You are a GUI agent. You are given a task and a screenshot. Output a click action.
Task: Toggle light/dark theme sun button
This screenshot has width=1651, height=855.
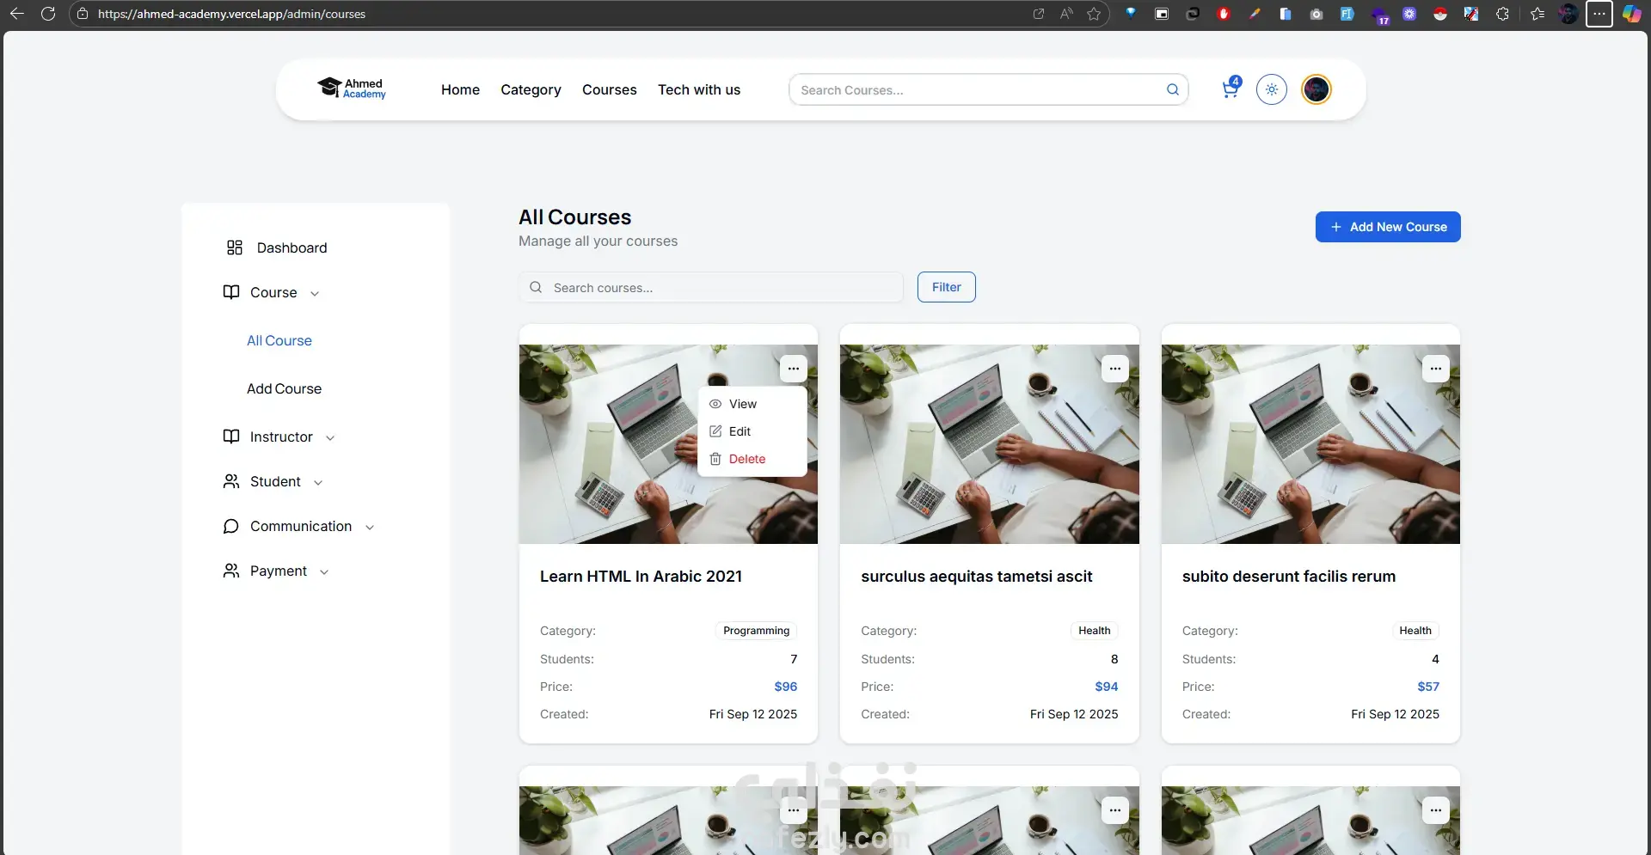pyautogui.click(x=1271, y=89)
